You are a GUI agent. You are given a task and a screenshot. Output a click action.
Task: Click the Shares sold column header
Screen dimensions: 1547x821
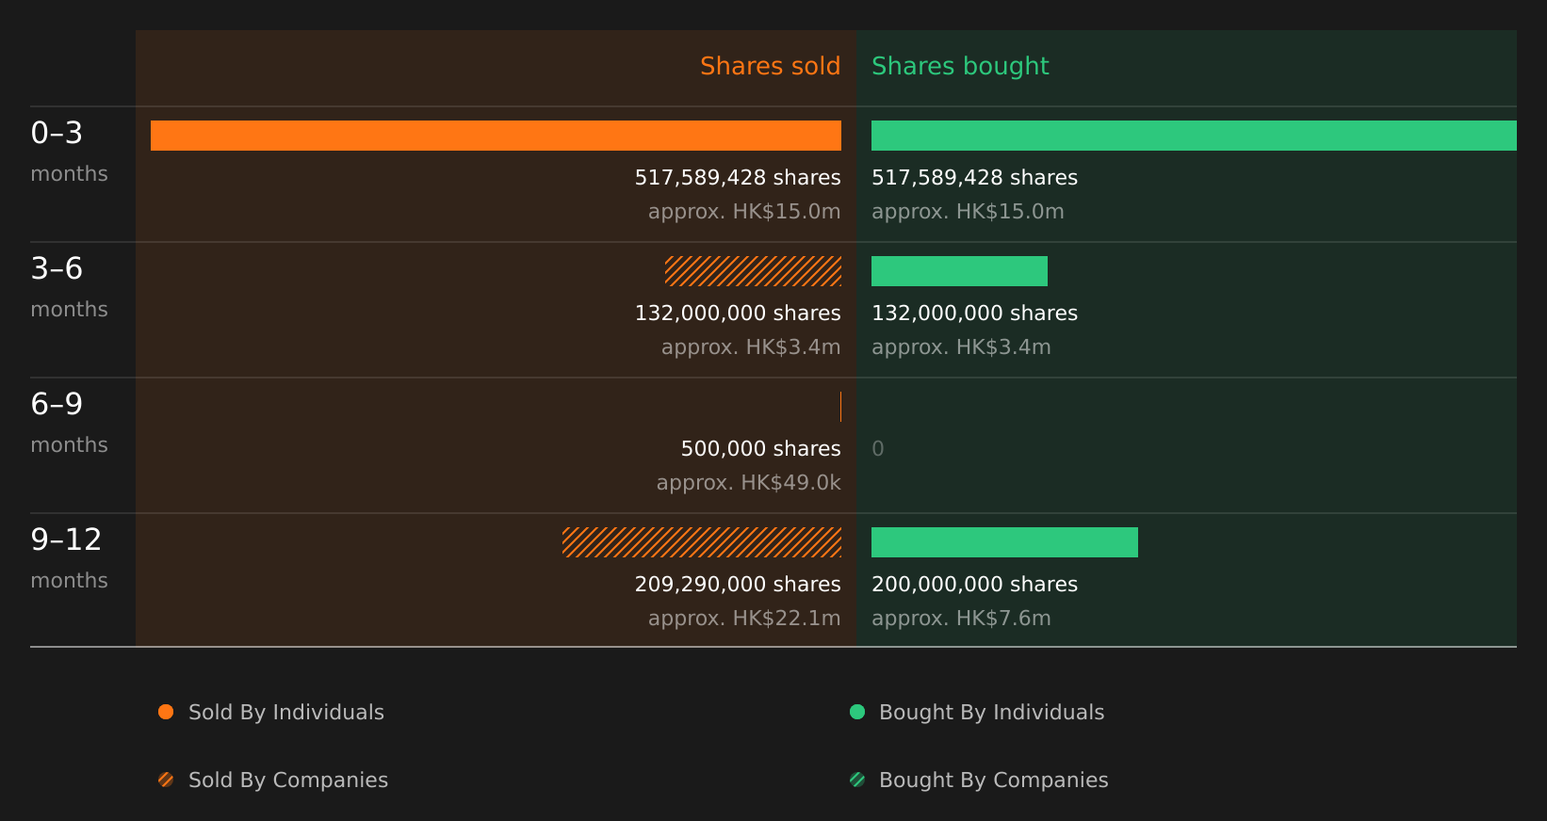click(770, 66)
